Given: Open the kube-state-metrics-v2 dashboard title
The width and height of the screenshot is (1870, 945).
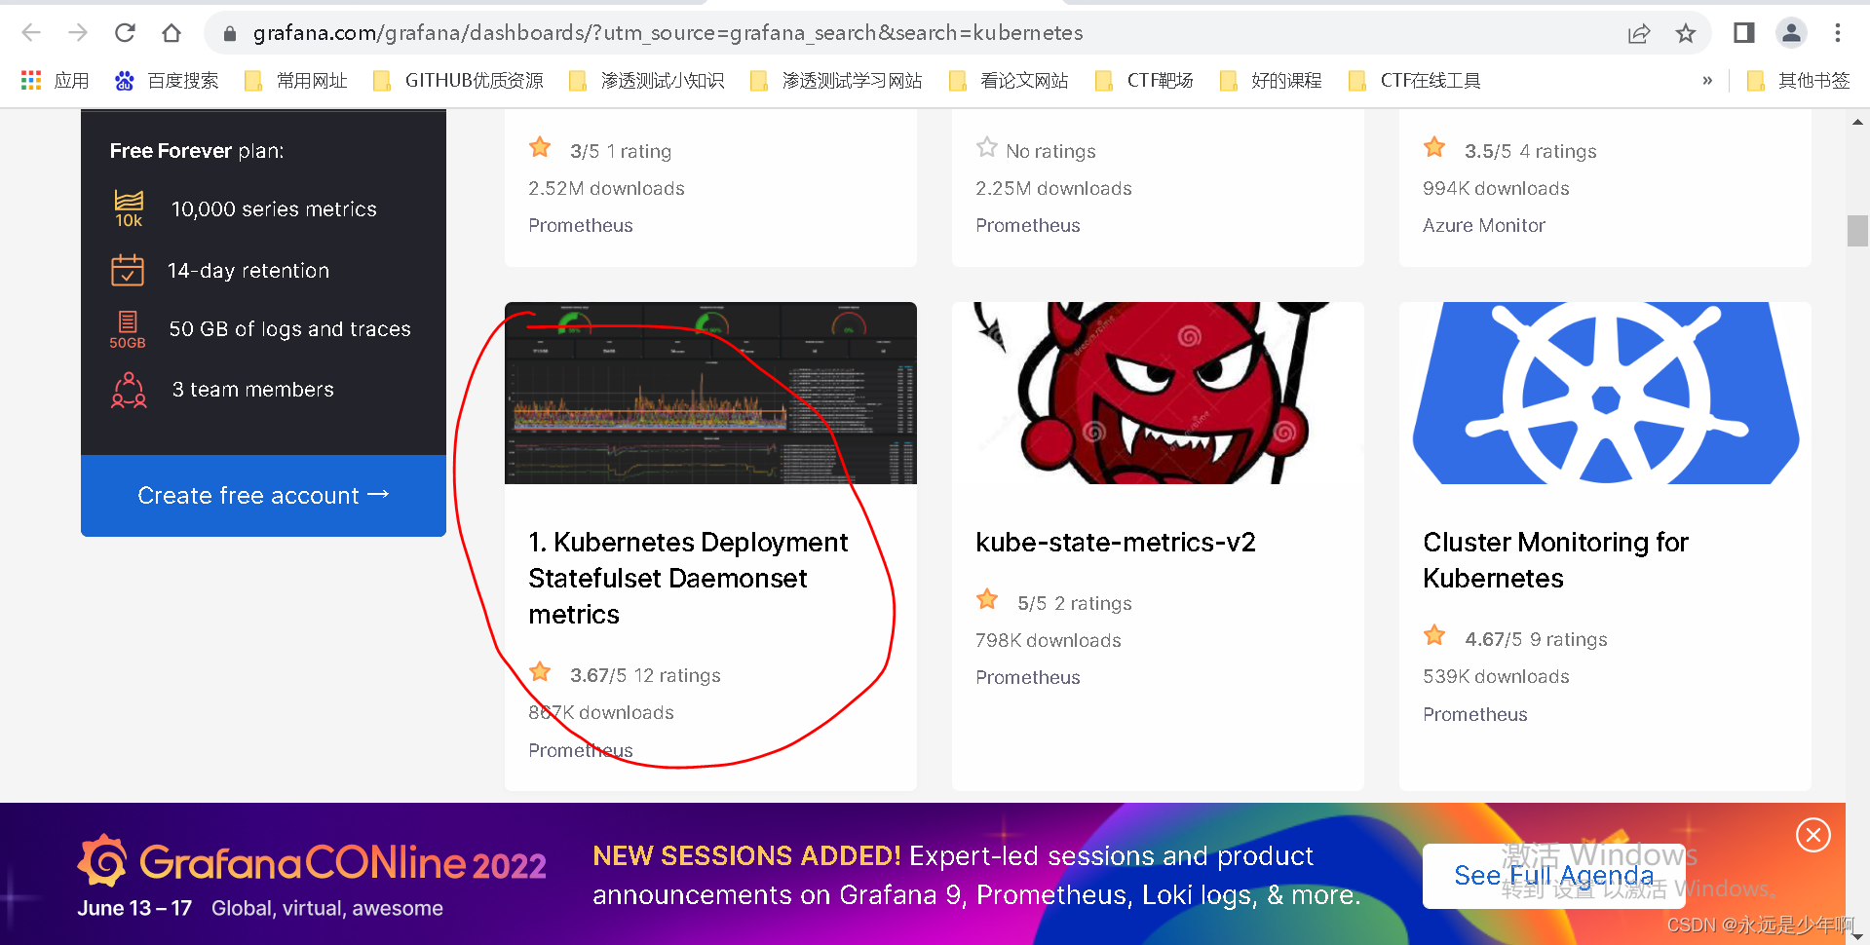Looking at the screenshot, I should click(x=1116, y=543).
